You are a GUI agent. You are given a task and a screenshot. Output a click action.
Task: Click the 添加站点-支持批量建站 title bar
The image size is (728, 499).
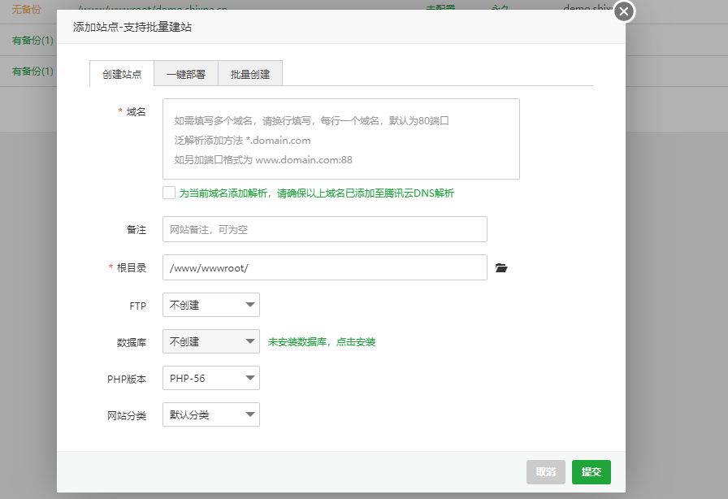coord(325,27)
